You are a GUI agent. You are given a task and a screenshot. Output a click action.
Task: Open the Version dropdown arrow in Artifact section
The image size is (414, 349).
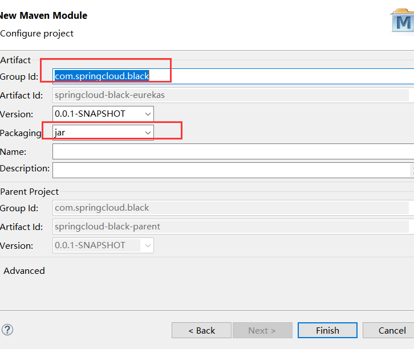(x=148, y=114)
